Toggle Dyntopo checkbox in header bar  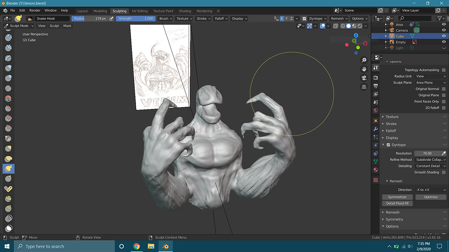click(x=304, y=19)
